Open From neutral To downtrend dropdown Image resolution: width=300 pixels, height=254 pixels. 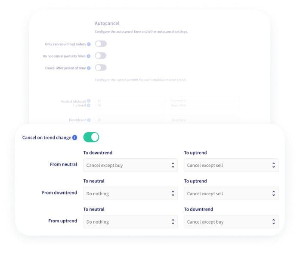(130, 165)
